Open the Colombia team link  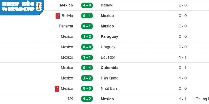click(x=109, y=68)
